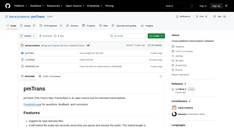
Task: Open Security and quality tab
Action: point(124,26)
